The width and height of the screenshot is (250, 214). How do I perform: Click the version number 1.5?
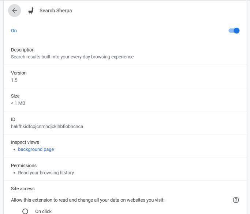click(14, 80)
